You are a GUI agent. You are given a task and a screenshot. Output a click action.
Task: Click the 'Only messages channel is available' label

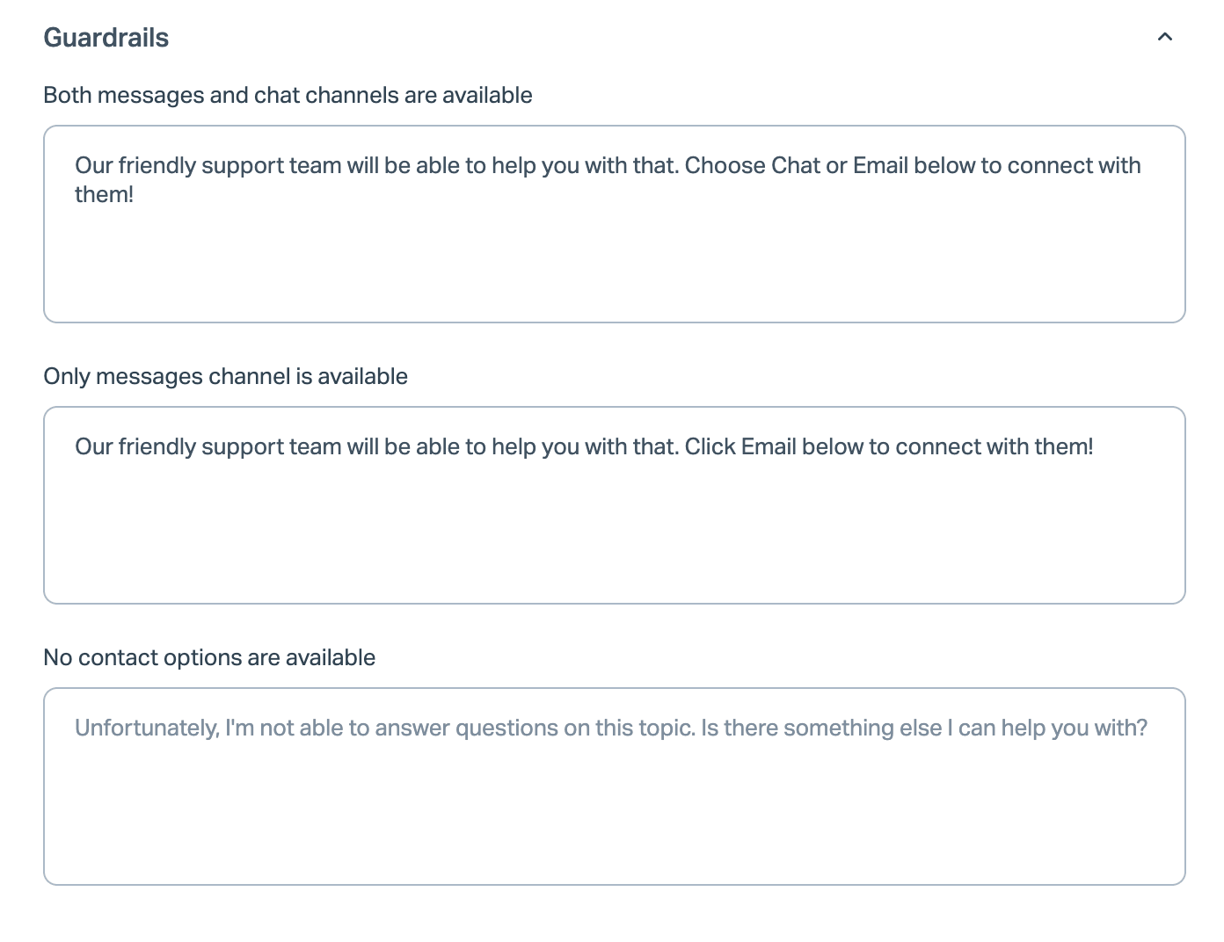(x=225, y=376)
